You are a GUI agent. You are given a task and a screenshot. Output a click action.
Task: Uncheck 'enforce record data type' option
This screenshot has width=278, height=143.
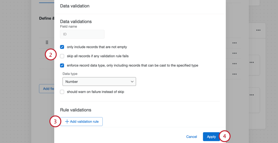(x=62, y=65)
